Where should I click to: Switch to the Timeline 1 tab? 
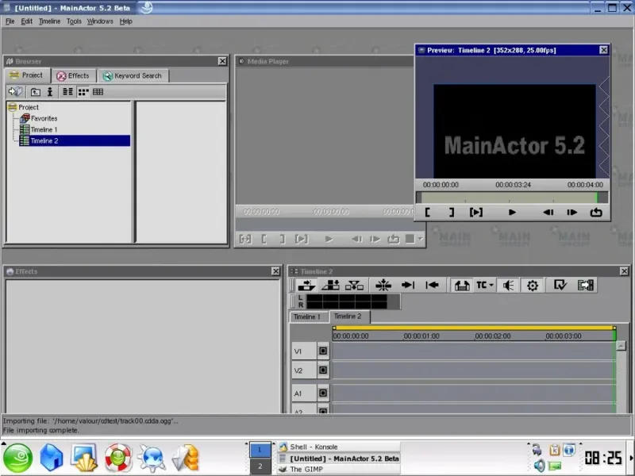tap(307, 317)
